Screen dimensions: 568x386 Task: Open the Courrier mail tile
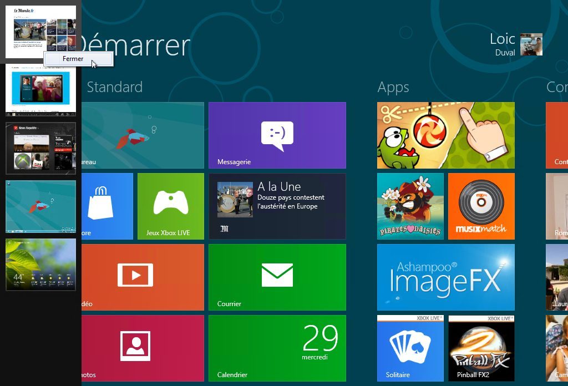point(277,277)
